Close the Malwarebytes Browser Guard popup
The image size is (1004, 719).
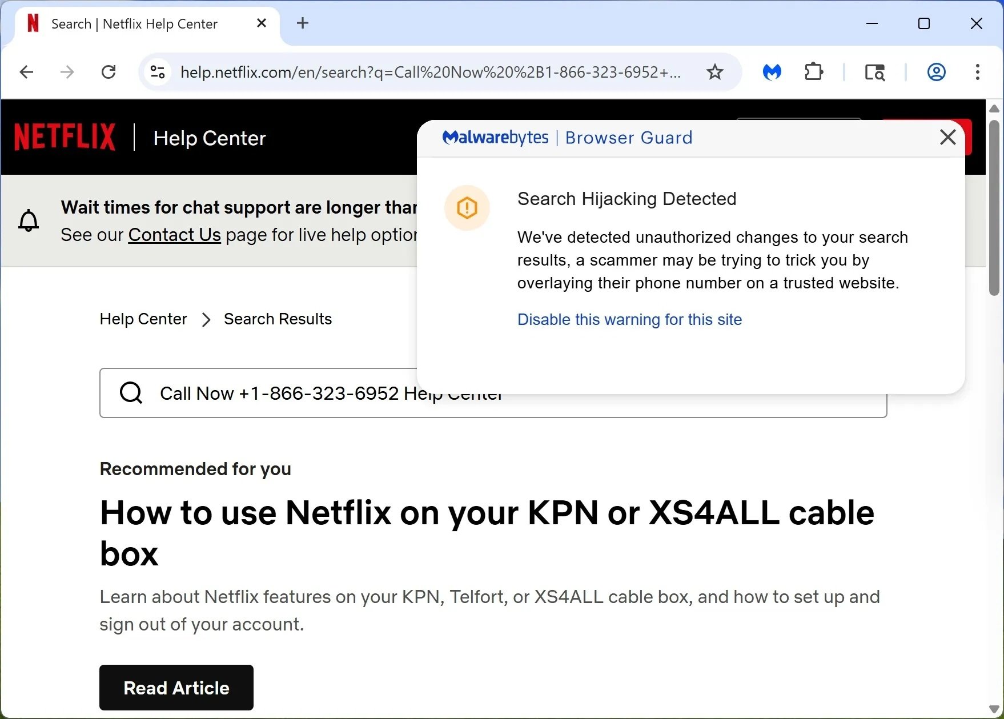[x=947, y=137]
